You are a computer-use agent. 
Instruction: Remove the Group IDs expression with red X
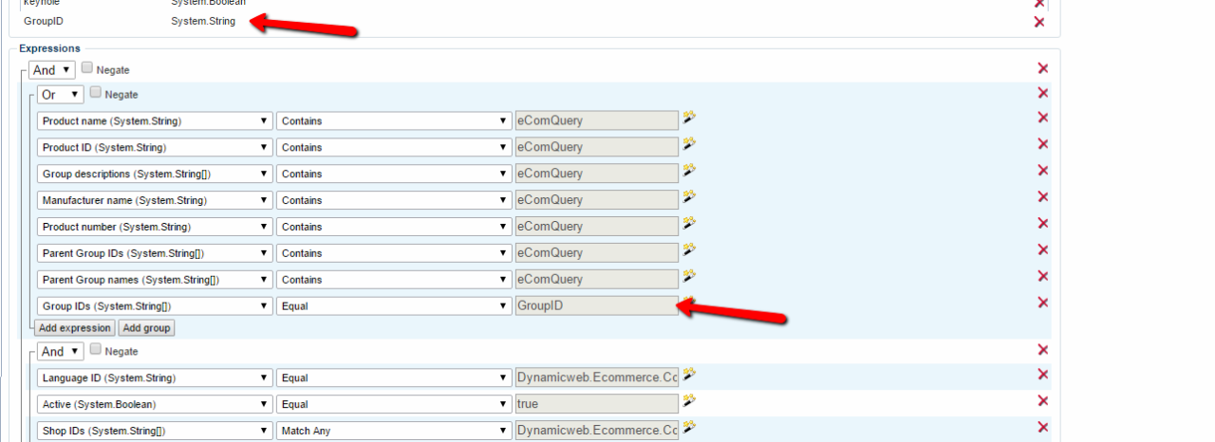[x=1042, y=303]
